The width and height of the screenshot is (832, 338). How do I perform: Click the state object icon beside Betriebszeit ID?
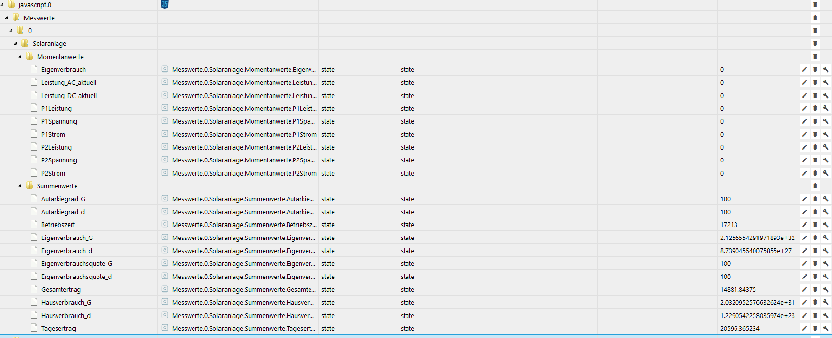165,224
